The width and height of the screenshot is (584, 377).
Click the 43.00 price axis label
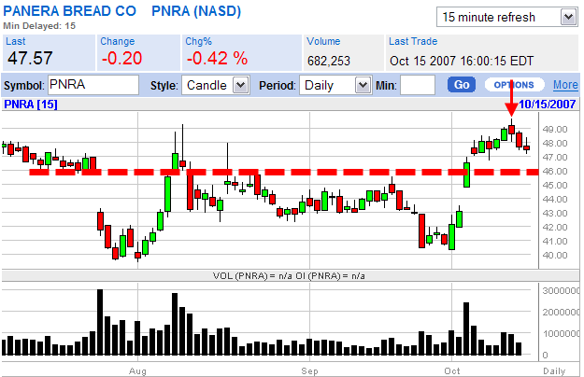pos(555,214)
